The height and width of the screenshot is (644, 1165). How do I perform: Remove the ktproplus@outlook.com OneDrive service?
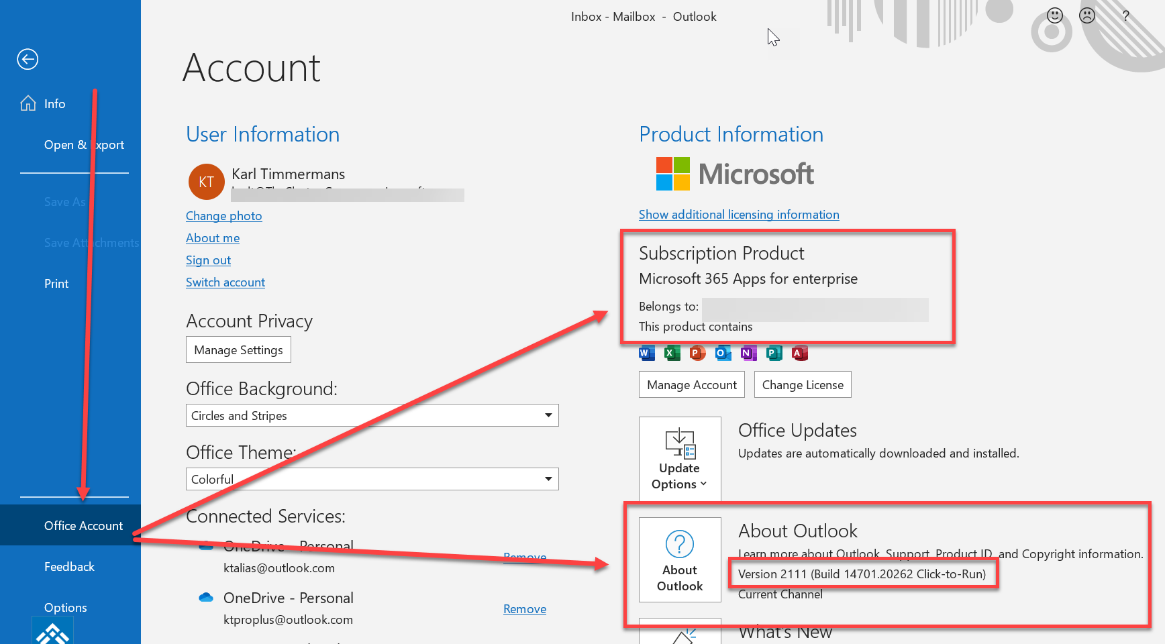525,608
